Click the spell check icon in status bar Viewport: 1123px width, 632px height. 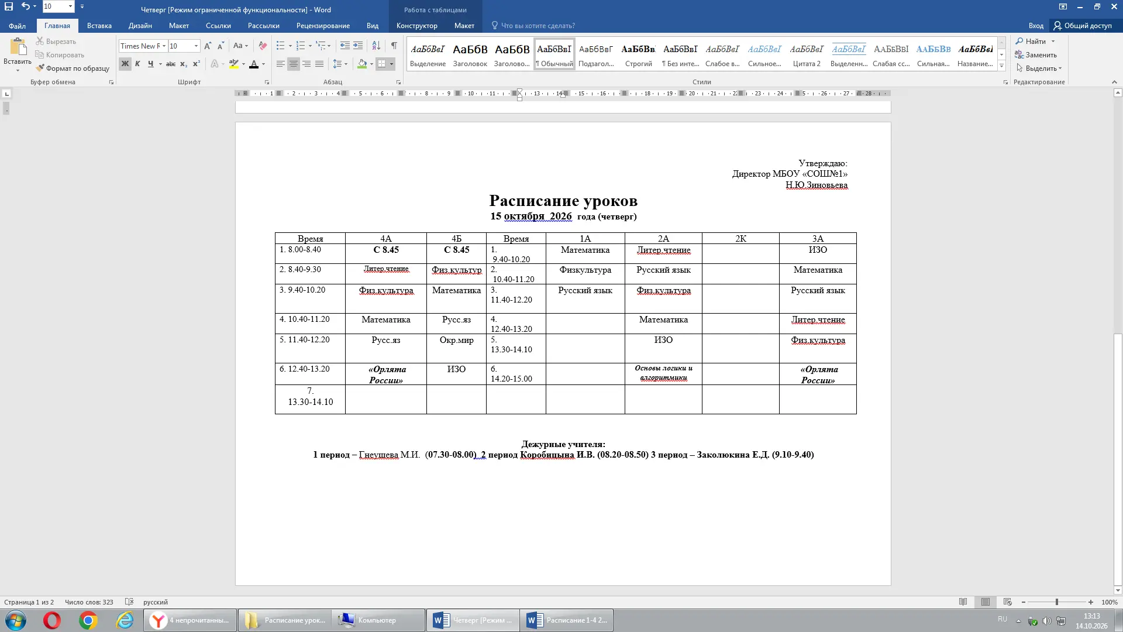129,602
